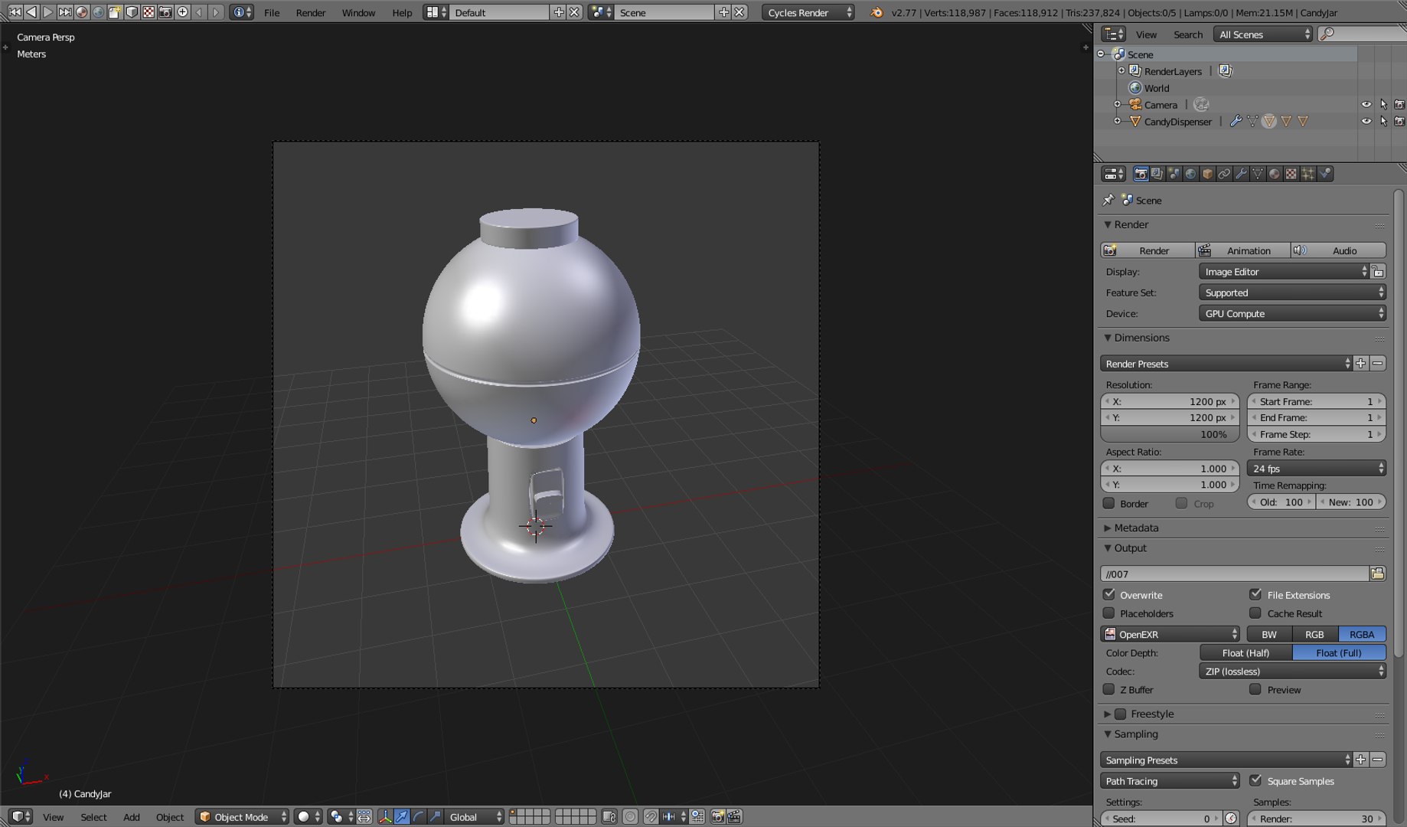Image resolution: width=1407 pixels, height=827 pixels.
Task: Open the outliner Search menu
Action: (x=1188, y=34)
